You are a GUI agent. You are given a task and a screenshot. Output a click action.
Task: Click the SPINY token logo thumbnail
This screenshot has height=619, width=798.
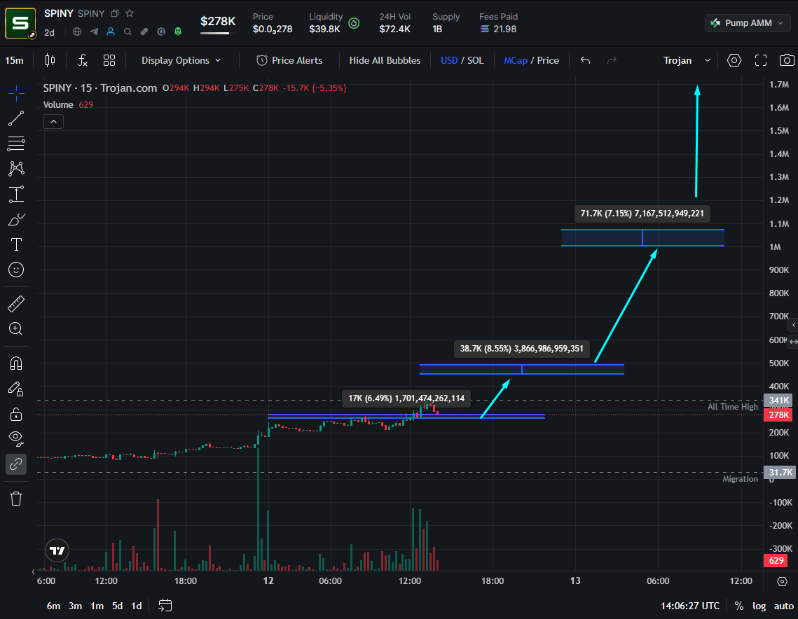click(x=20, y=23)
